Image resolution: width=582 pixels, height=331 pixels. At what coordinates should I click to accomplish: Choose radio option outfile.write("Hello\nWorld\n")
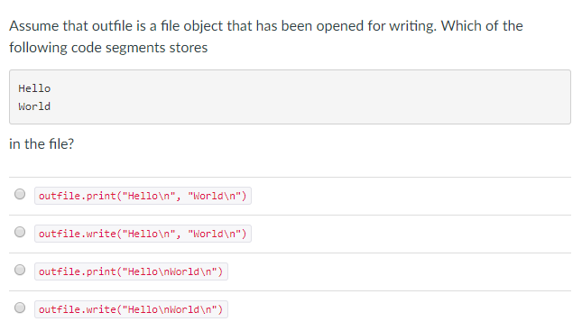20,308
